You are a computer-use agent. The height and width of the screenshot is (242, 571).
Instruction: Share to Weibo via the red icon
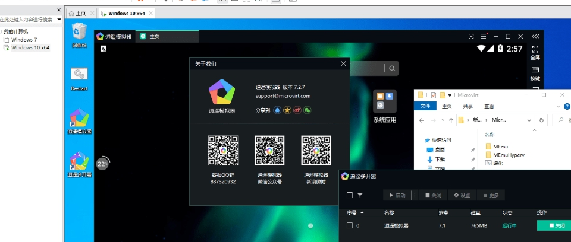[297, 110]
